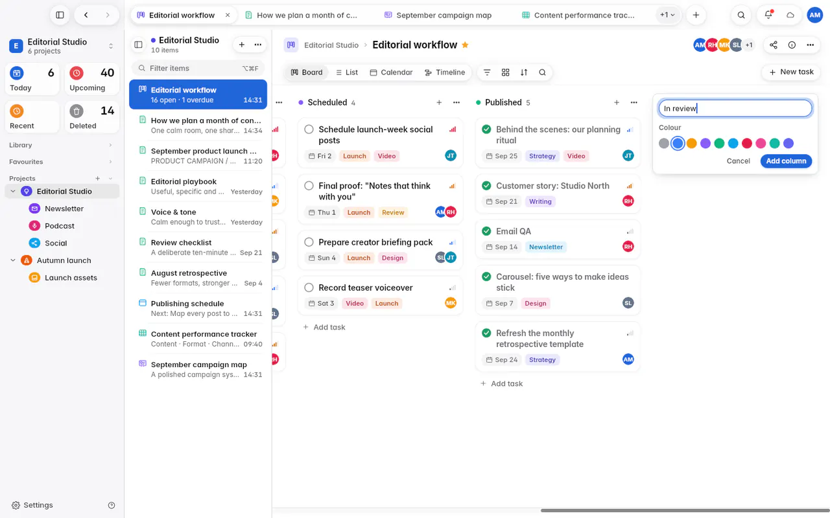
Task: Show the +1 additional board members
Action: [x=749, y=45]
